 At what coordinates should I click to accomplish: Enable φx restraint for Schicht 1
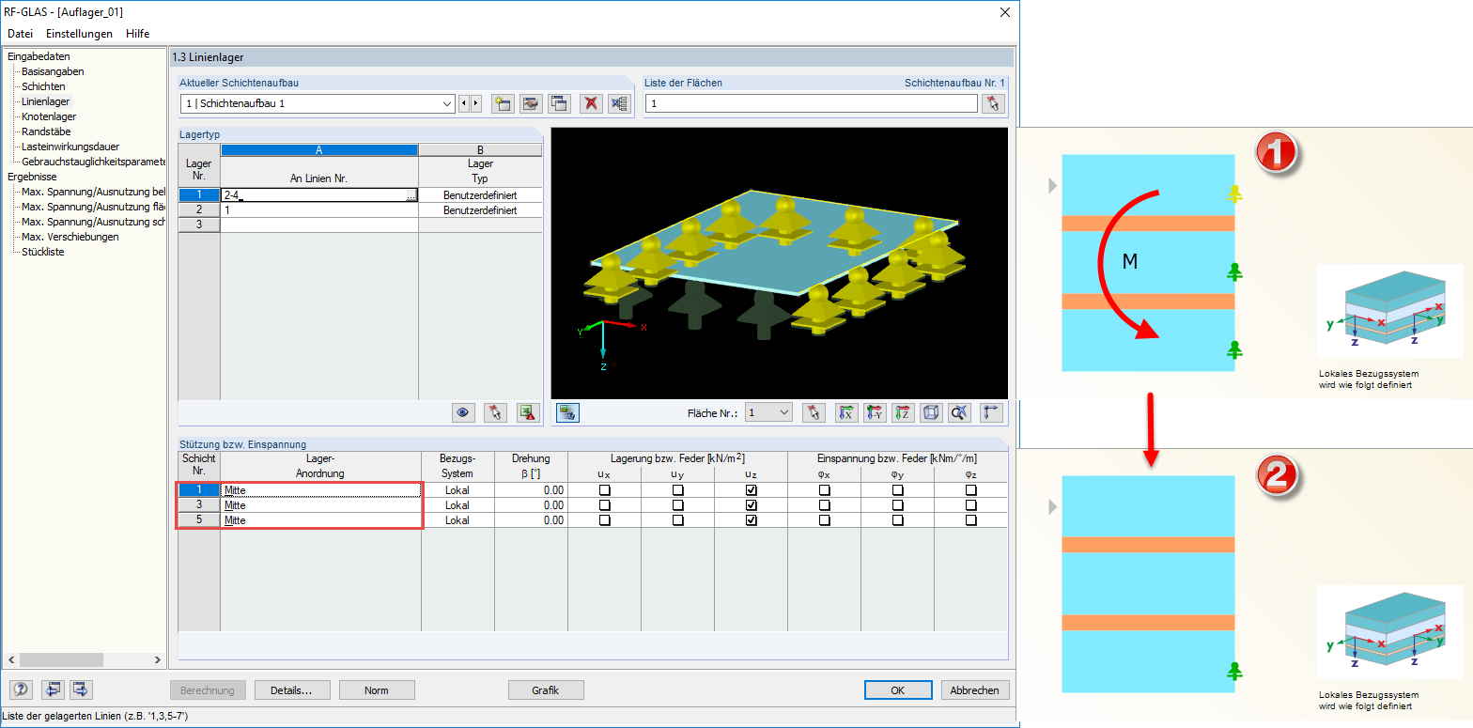pyautogui.click(x=824, y=490)
